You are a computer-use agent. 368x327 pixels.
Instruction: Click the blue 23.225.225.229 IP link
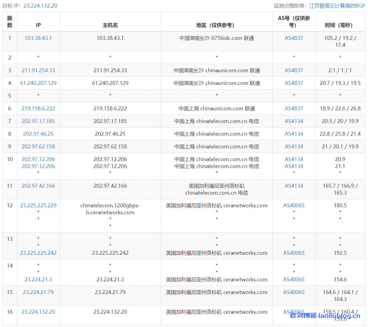point(38,206)
